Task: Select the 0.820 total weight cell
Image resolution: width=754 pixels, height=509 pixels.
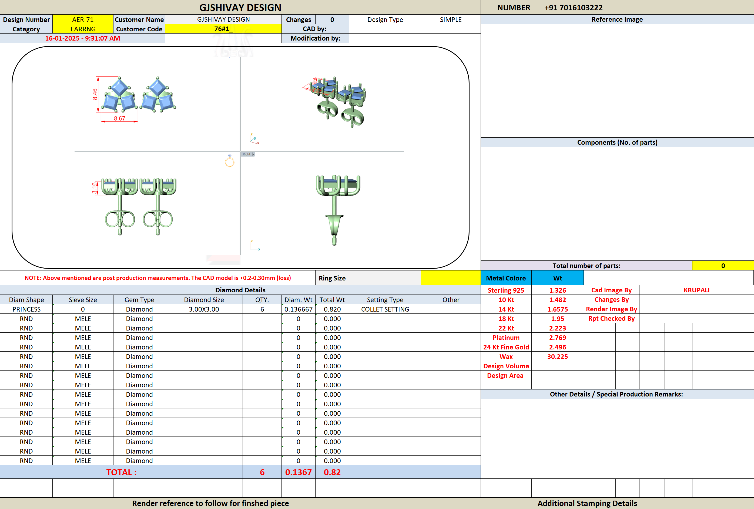Action: click(x=332, y=309)
